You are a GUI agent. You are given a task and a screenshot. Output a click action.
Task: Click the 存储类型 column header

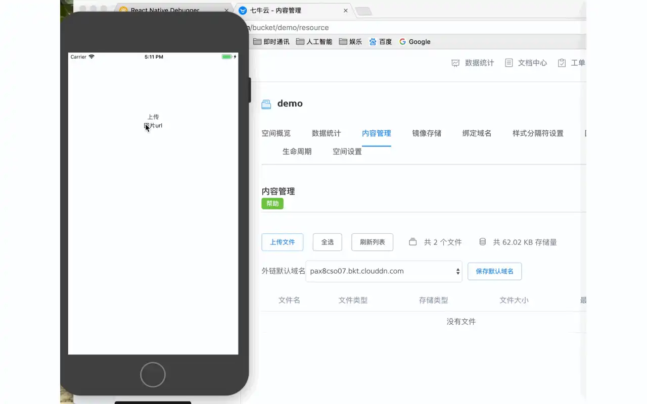[x=433, y=300]
